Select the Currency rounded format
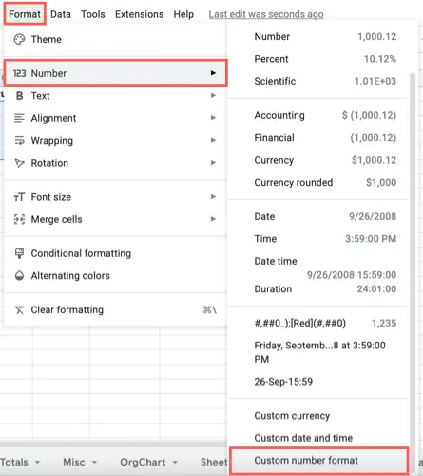 (x=325, y=182)
